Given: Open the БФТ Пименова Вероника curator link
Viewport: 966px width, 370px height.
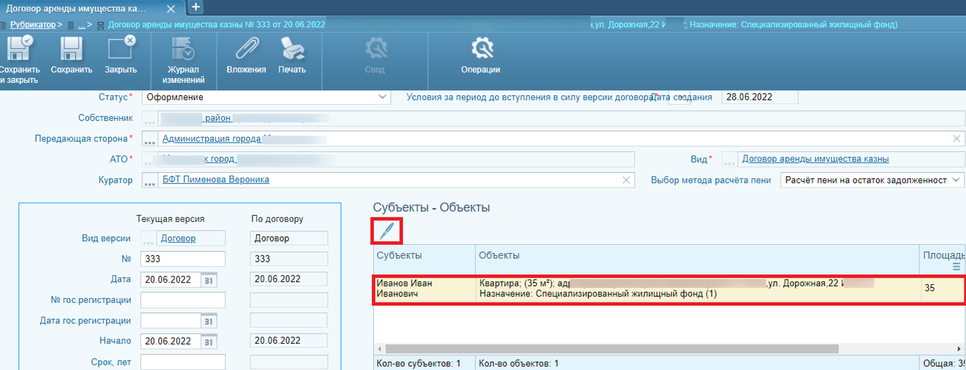Looking at the screenshot, I should (x=215, y=180).
